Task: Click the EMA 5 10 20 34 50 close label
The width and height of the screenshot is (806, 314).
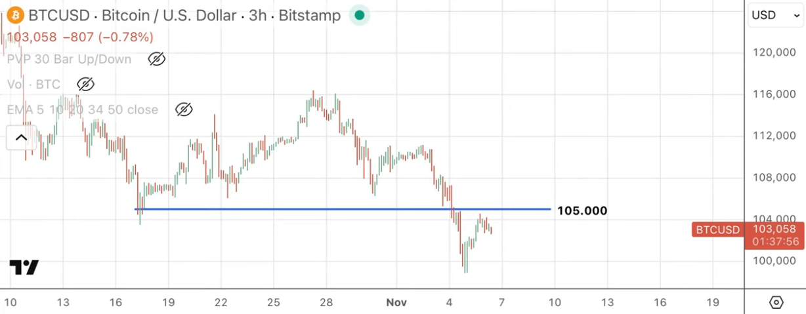Action: [83, 109]
